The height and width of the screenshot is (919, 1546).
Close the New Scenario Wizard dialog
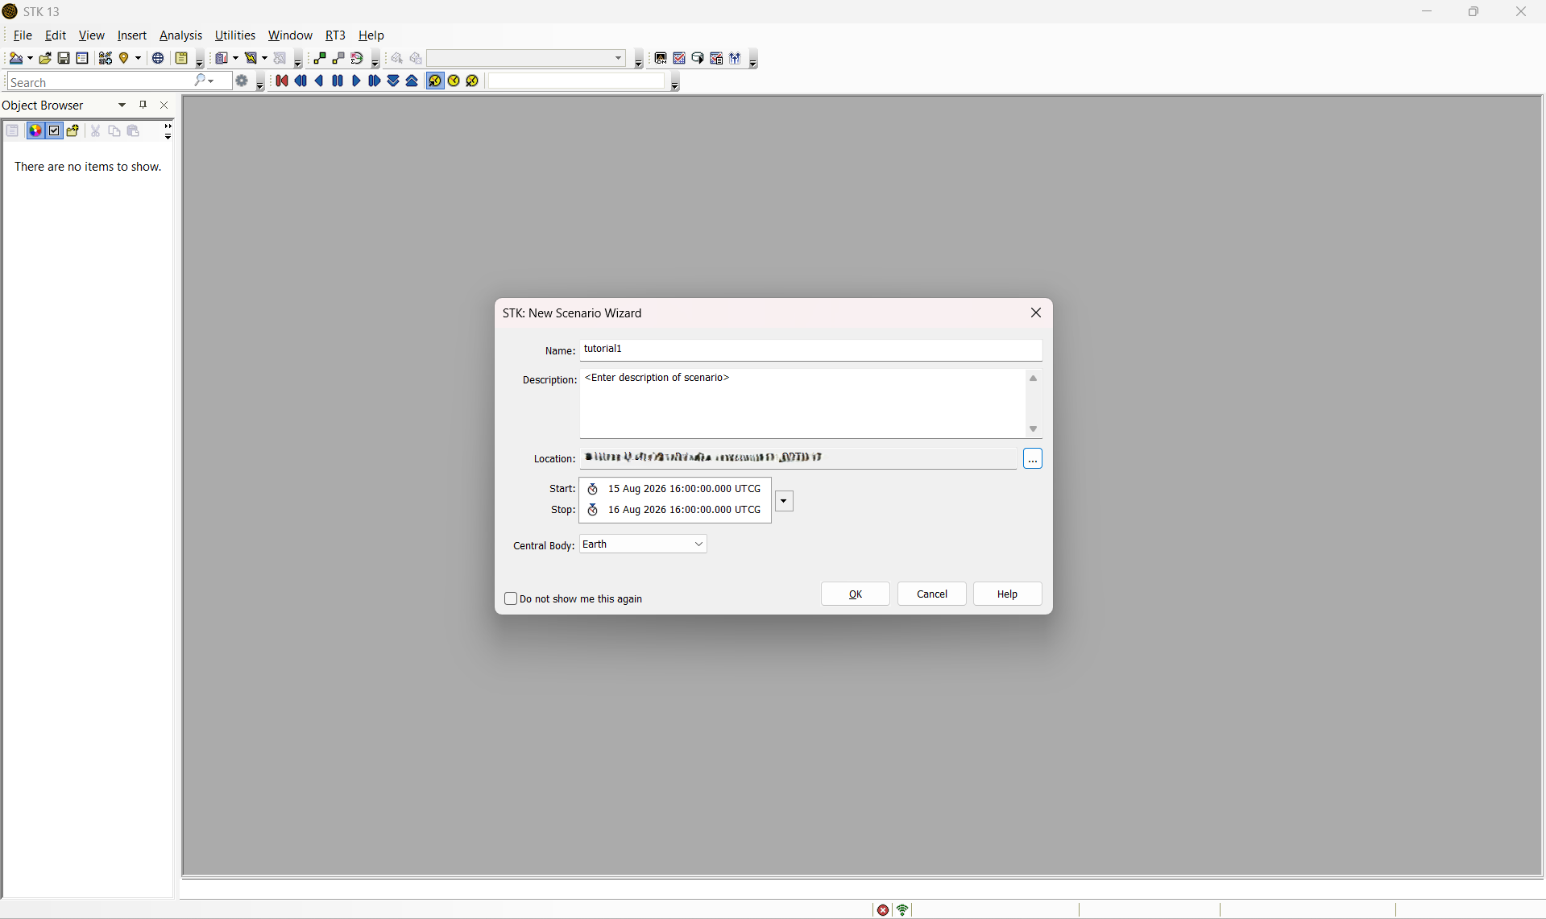tap(1036, 313)
